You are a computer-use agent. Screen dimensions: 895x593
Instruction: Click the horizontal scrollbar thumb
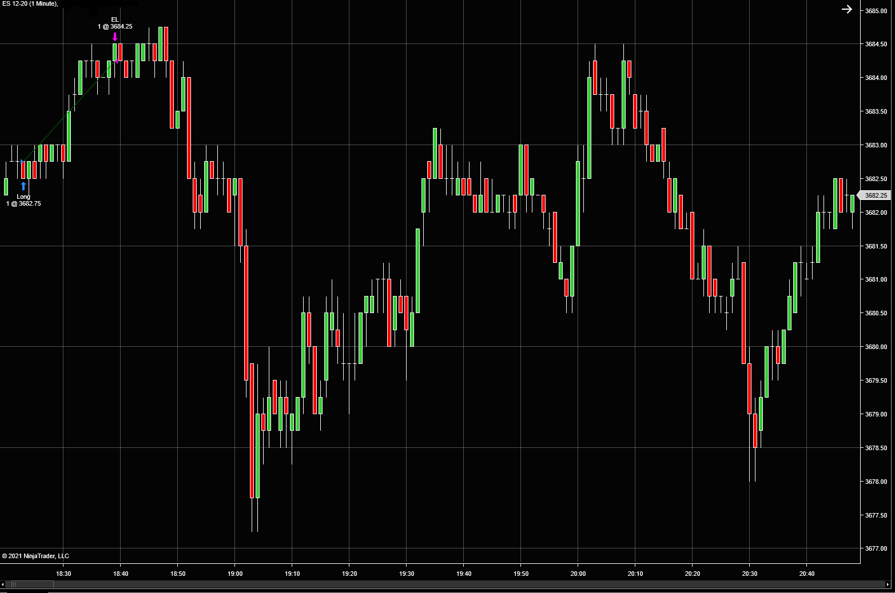click(x=32, y=584)
